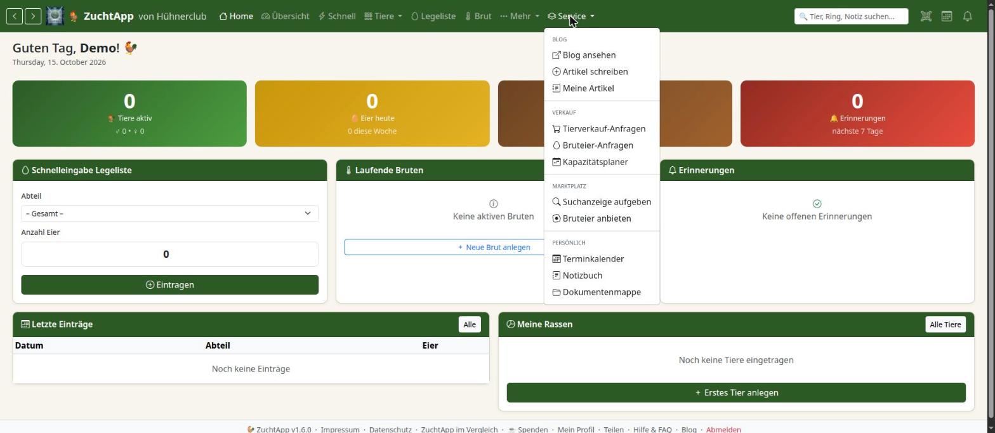Click the Eier column header

tap(430, 345)
